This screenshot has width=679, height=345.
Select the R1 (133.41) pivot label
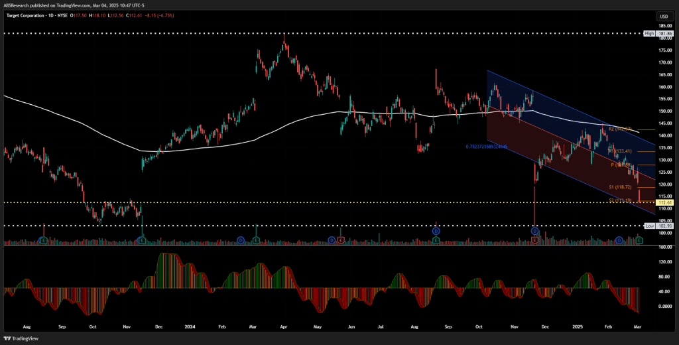click(x=620, y=151)
